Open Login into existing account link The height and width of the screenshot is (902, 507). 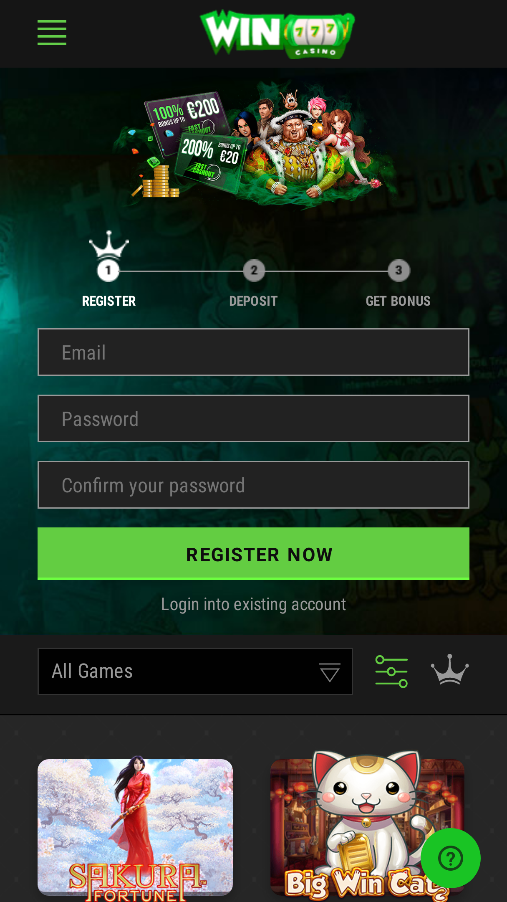pos(253,604)
